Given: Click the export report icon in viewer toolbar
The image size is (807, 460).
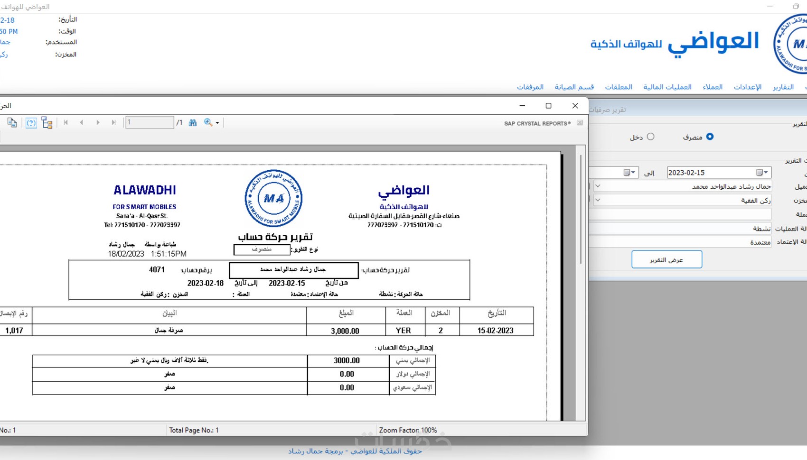Looking at the screenshot, I should 12,123.
